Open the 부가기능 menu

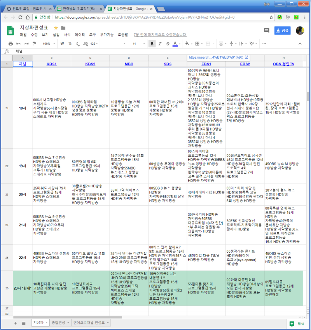click(107, 35)
